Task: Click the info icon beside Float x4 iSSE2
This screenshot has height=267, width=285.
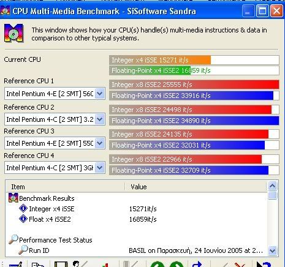Action: 23,219
